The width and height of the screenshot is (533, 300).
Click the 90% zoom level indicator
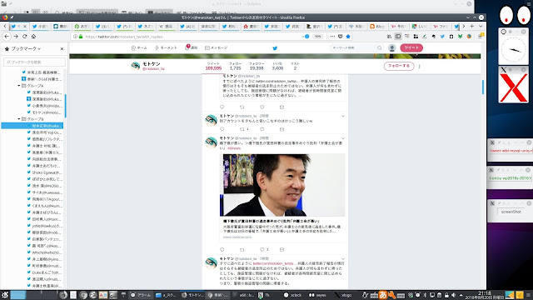coord(317,37)
